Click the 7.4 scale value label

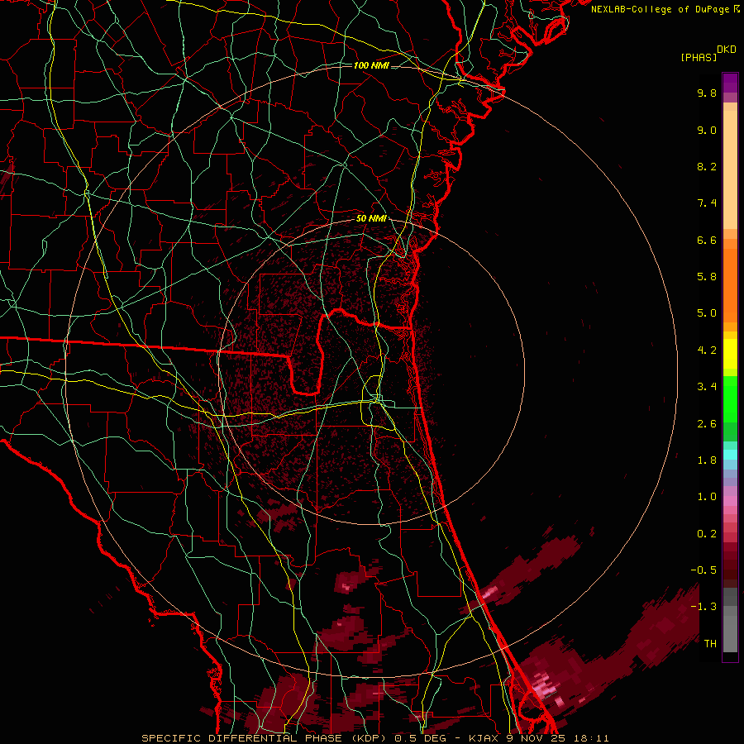point(707,203)
